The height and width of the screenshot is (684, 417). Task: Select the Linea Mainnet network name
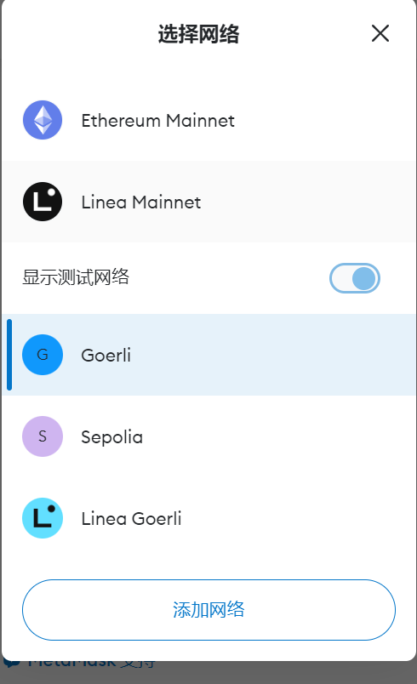click(x=141, y=202)
